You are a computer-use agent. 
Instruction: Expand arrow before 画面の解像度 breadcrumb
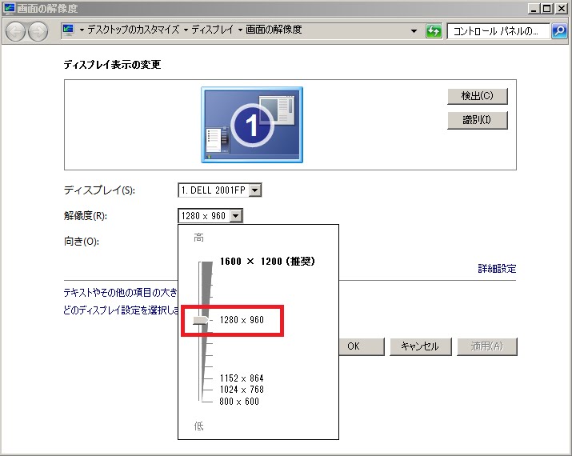click(240, 30)
